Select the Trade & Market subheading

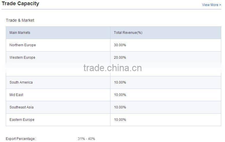20,20
